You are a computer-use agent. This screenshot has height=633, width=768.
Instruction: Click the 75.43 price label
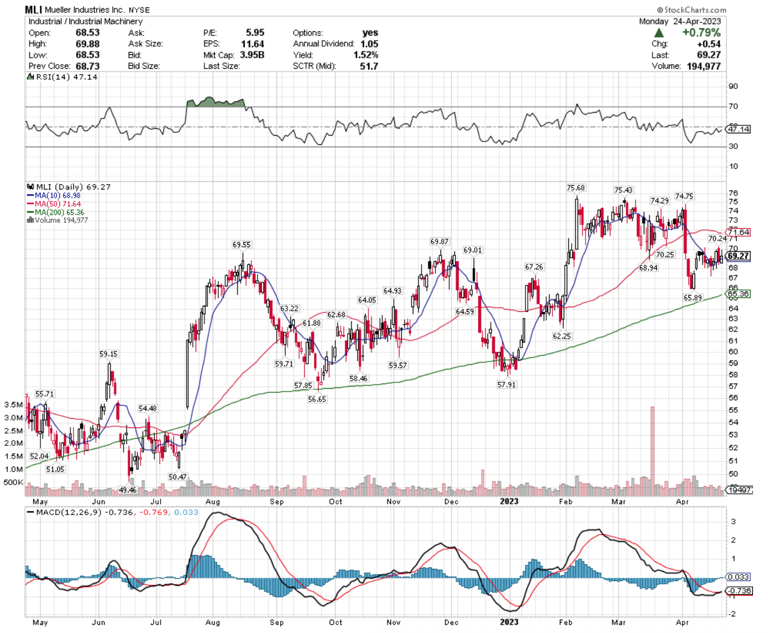623,190
